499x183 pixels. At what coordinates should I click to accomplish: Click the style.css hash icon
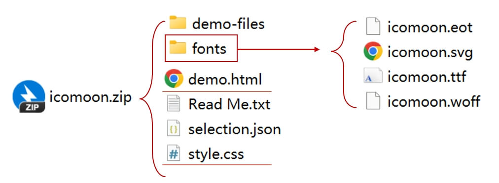coord(174,153)
